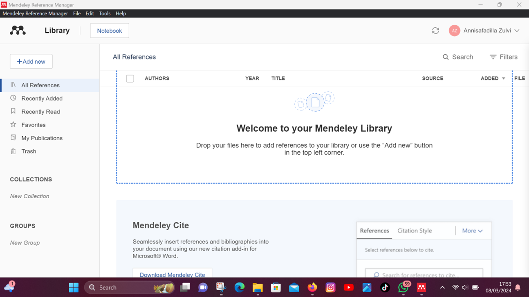Open the chat app on taskbar
The width and height of the screenshot is (529, 297).
pos(203,288)
